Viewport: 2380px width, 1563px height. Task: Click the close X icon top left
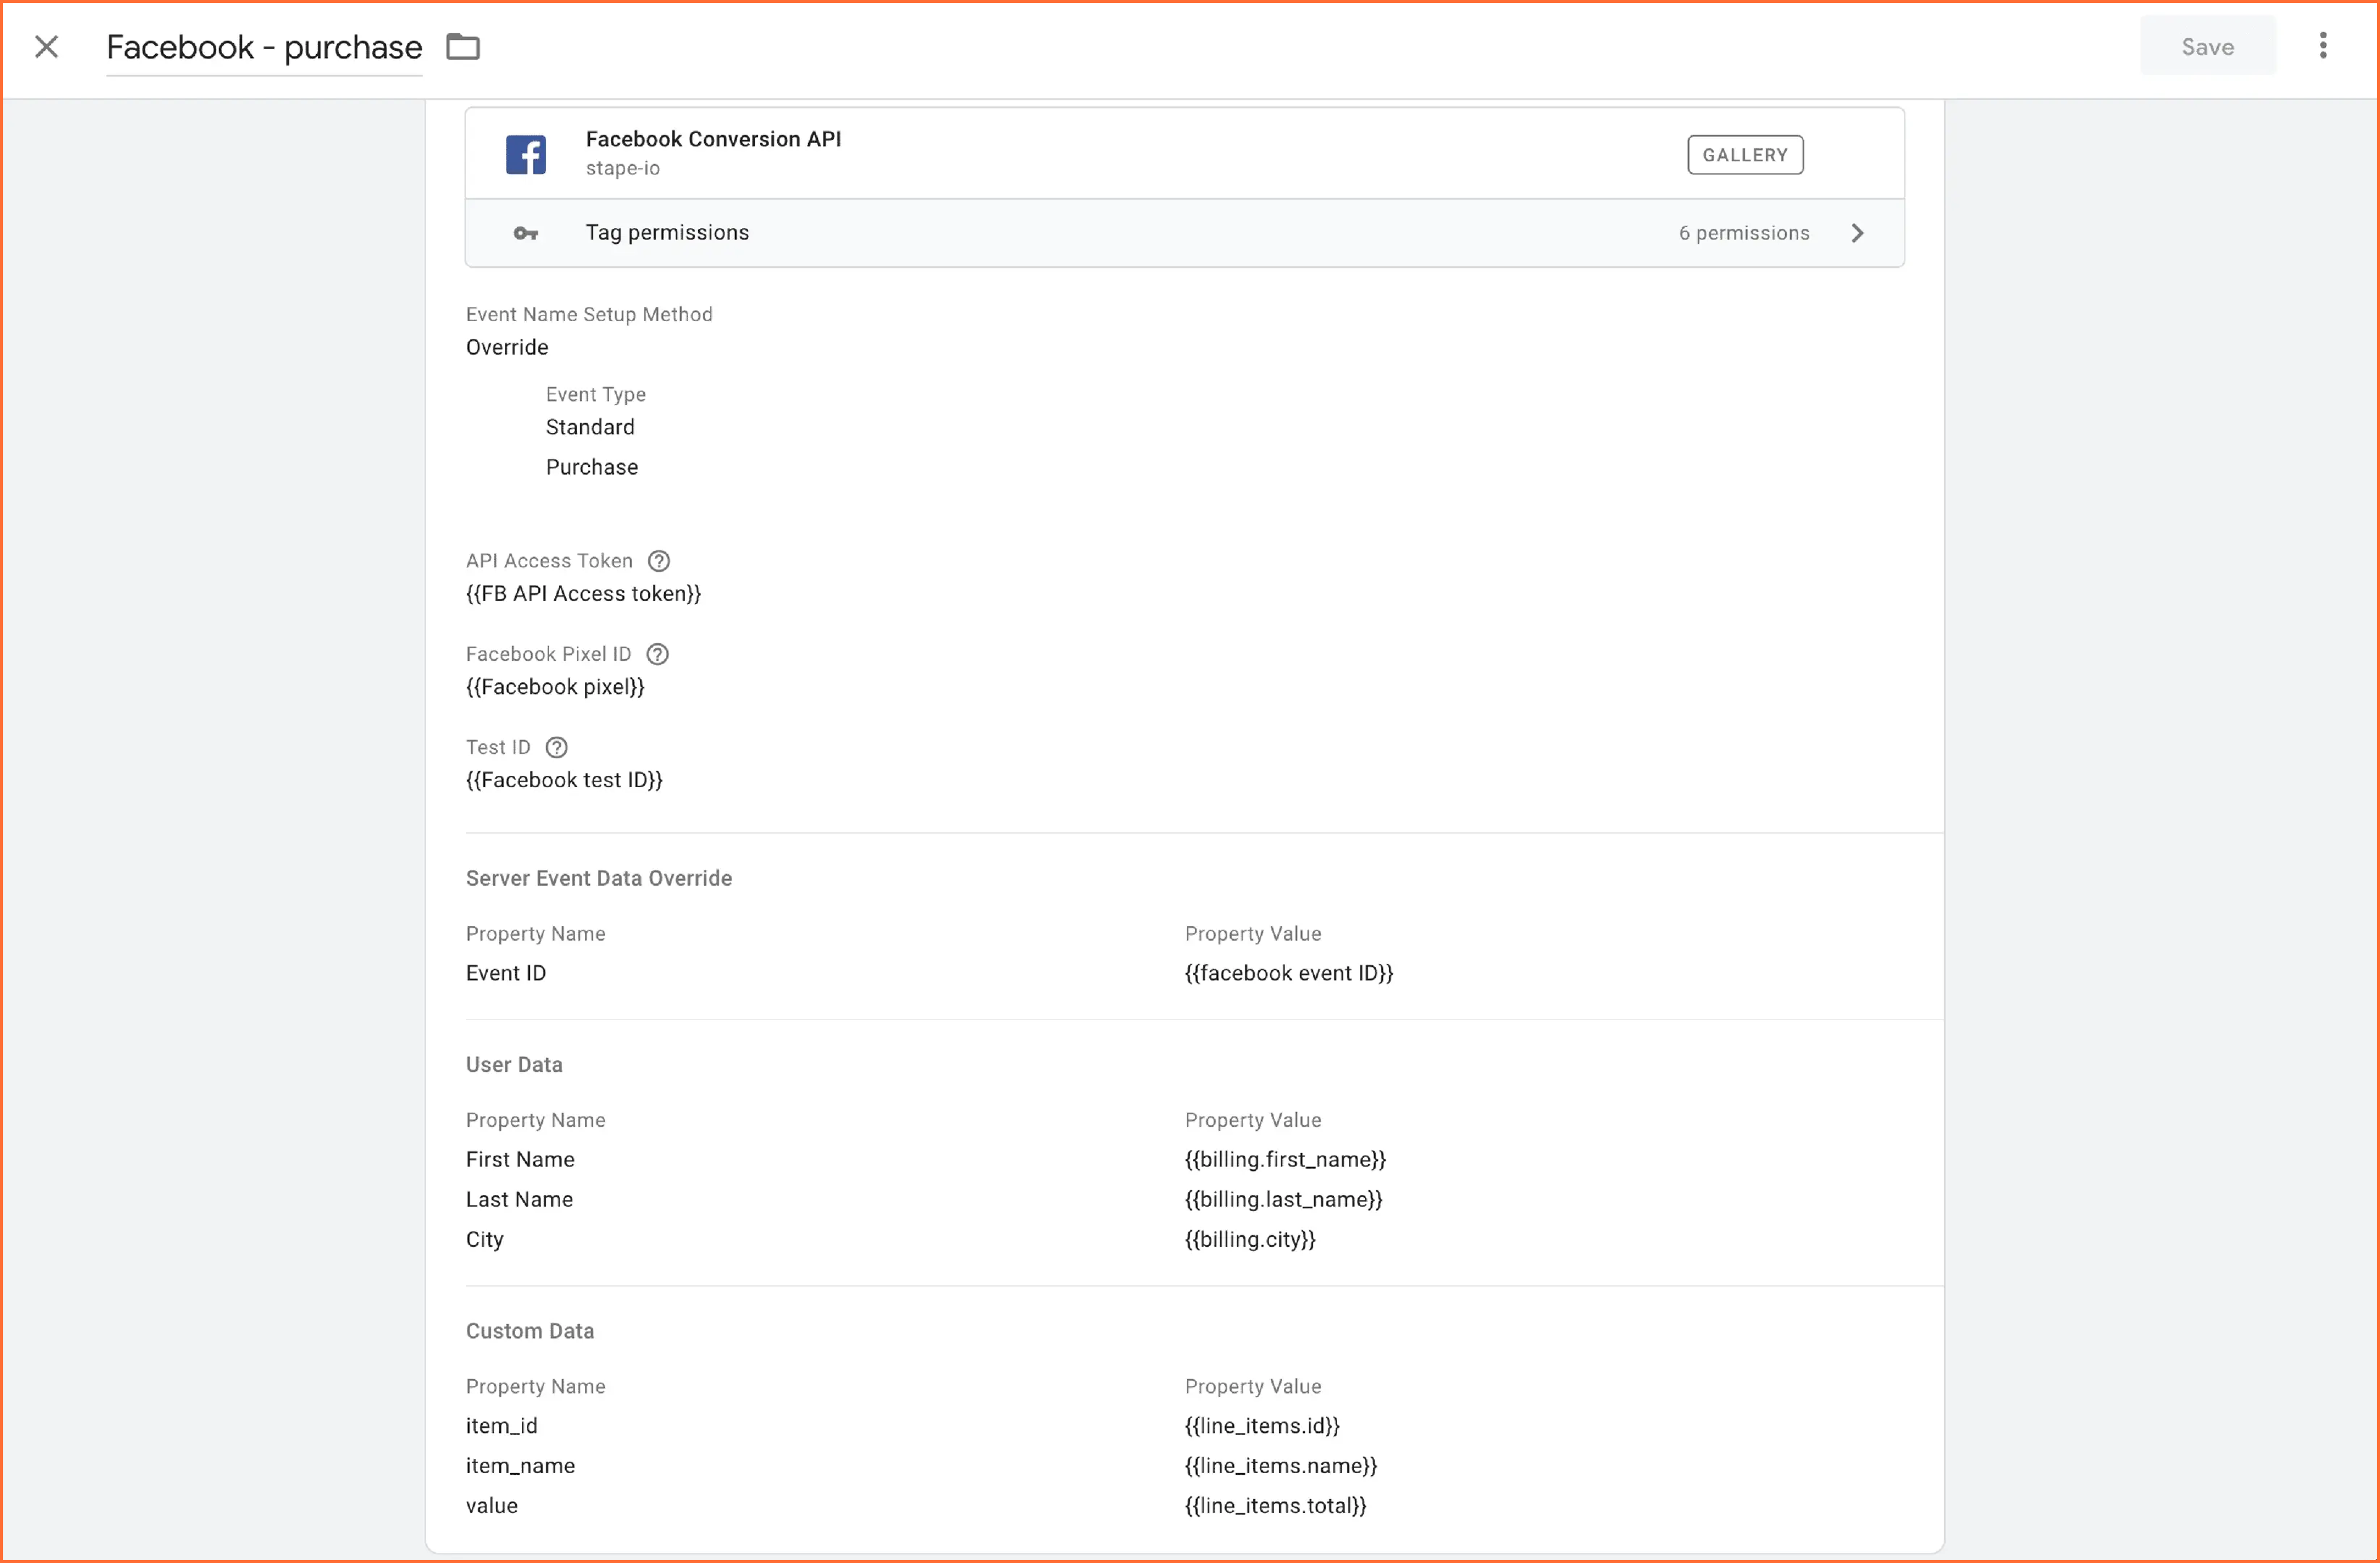[x=47, y=47]
